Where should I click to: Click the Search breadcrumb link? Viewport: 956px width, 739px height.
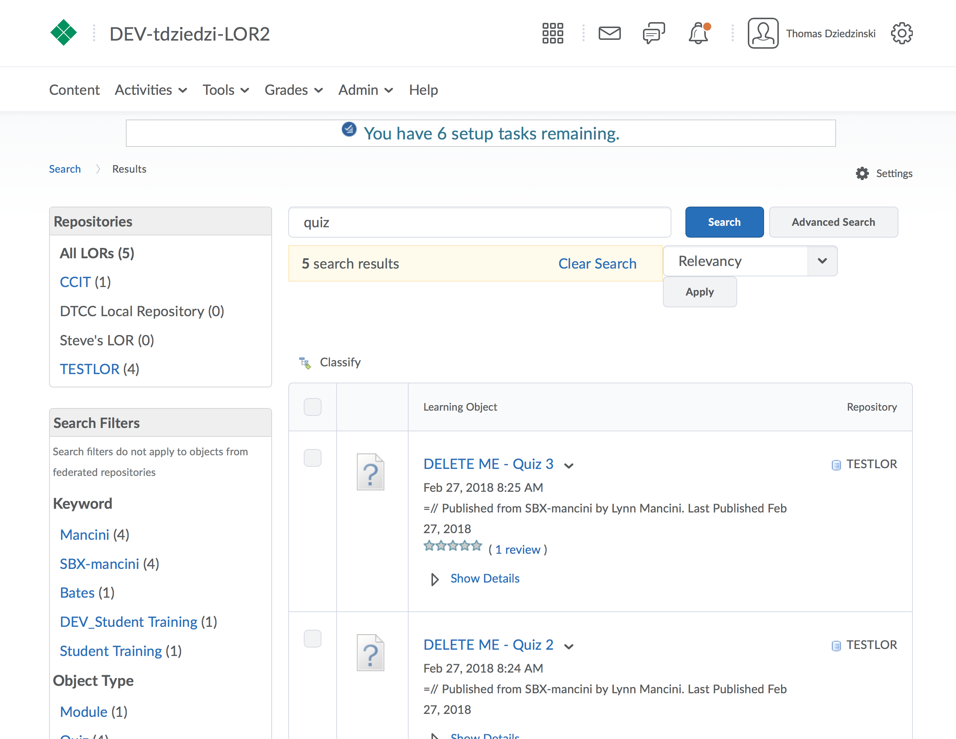coord(65,169)
